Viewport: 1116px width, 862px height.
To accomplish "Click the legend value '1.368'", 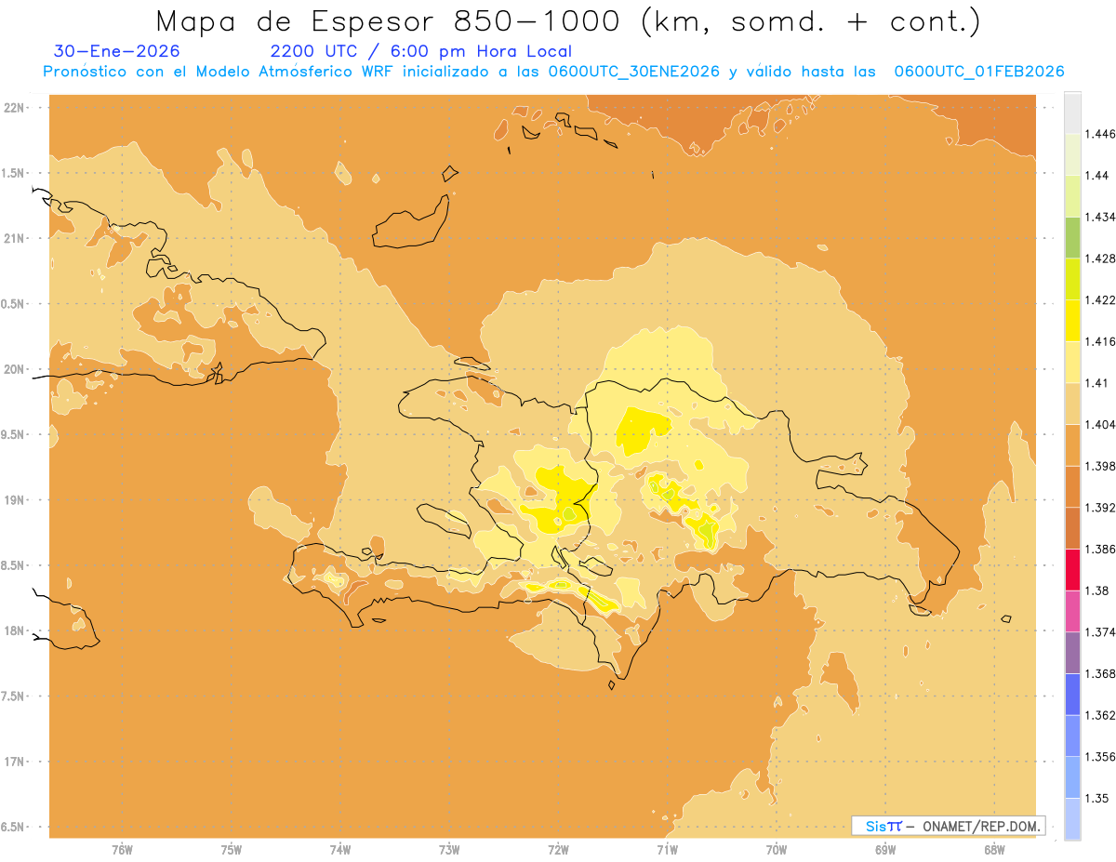I will (x=1100, y=673).
